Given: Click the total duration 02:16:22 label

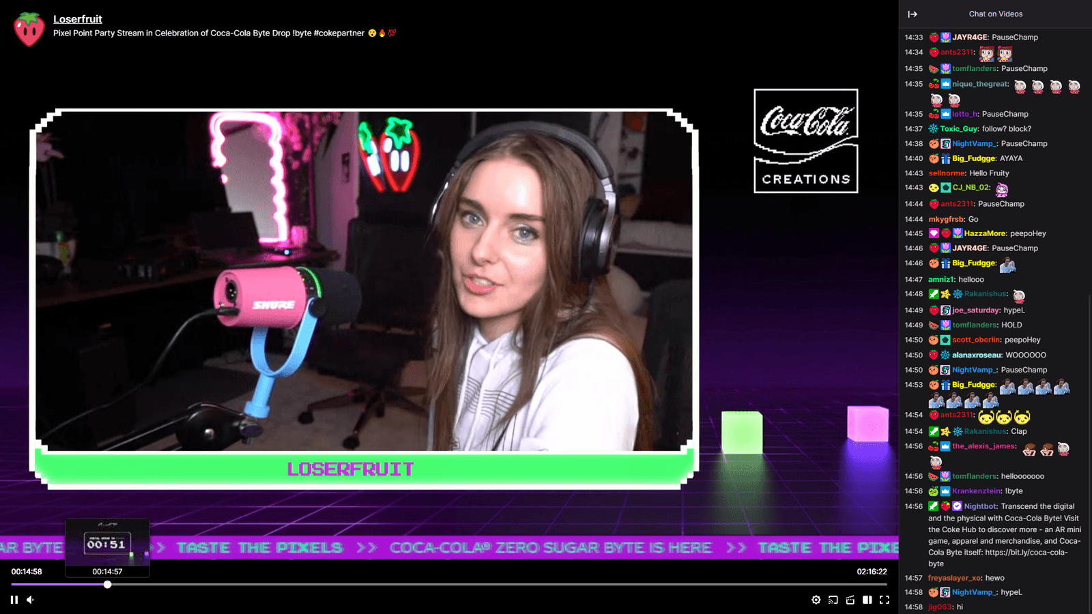Looking at the screenshot, I should coord(872,572).
